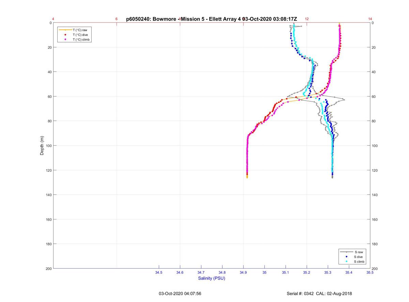Click the 60 tick on the left depth axis

[49, 97]
